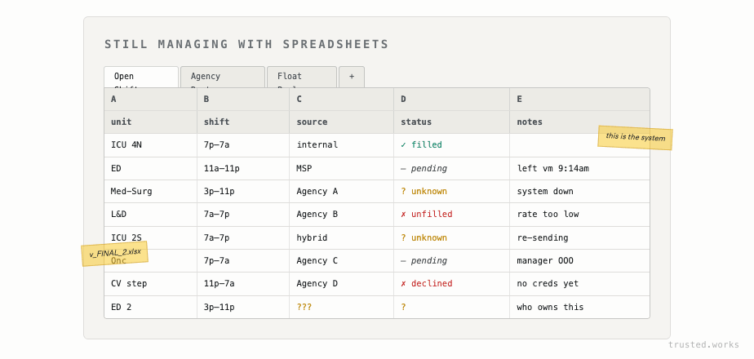Click the '3p–11p' shift in Med–Surg row
Image resolution: width=754 pixels, height=359 pixels.
coord(243,191)
